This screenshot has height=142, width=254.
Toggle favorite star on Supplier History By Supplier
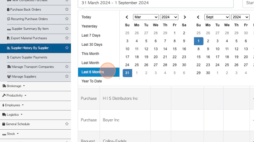point(67,48)
